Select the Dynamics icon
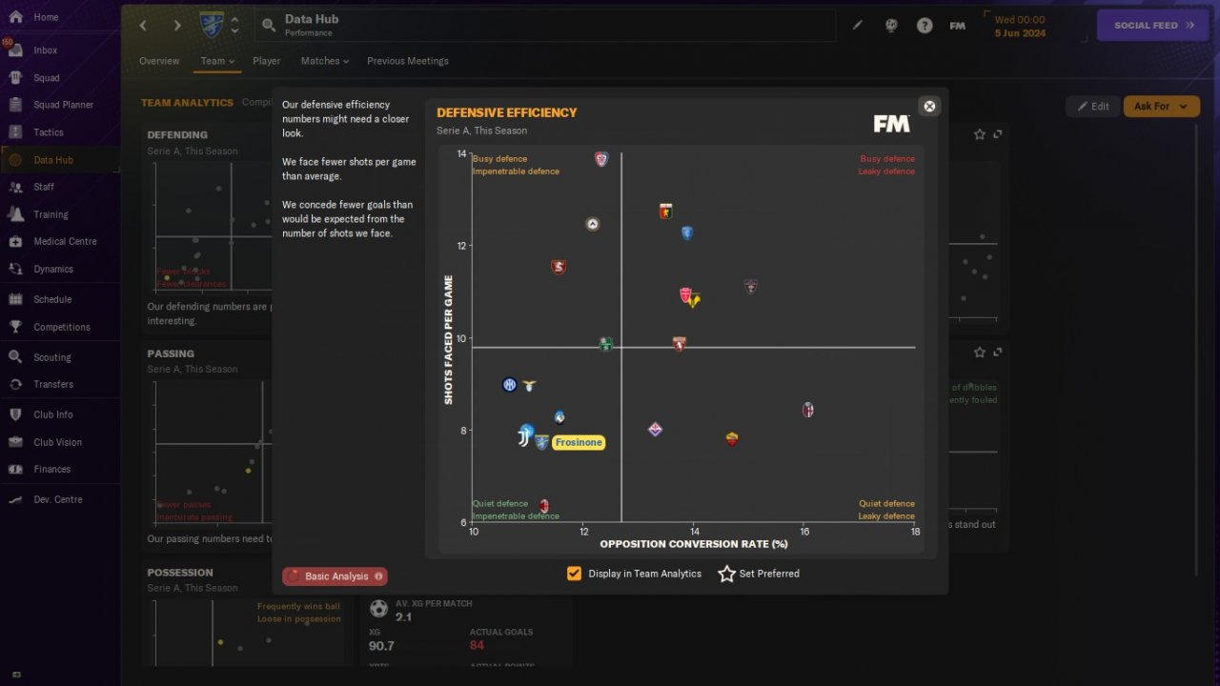 15,269
